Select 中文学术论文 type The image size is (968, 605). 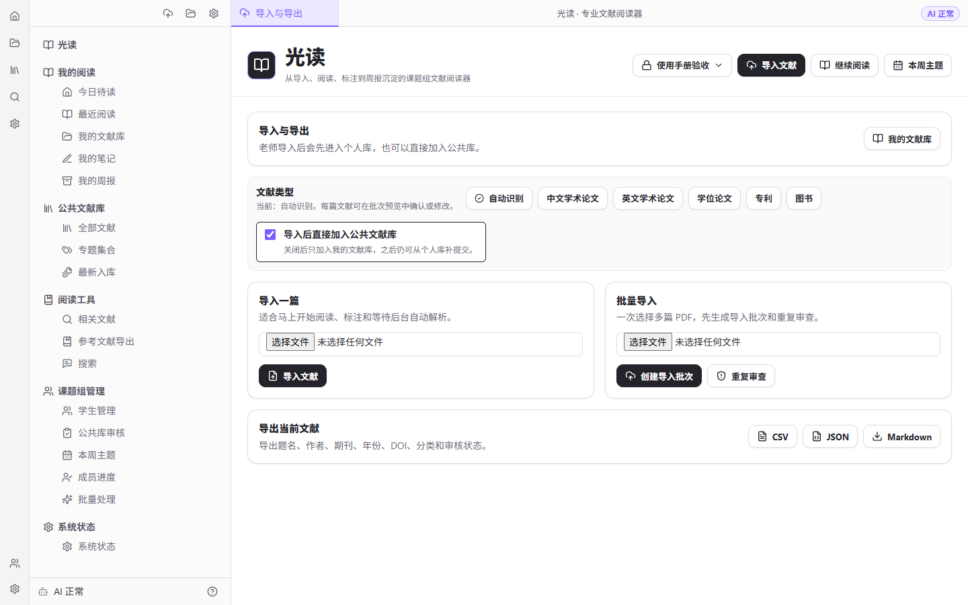click(573, 198)
